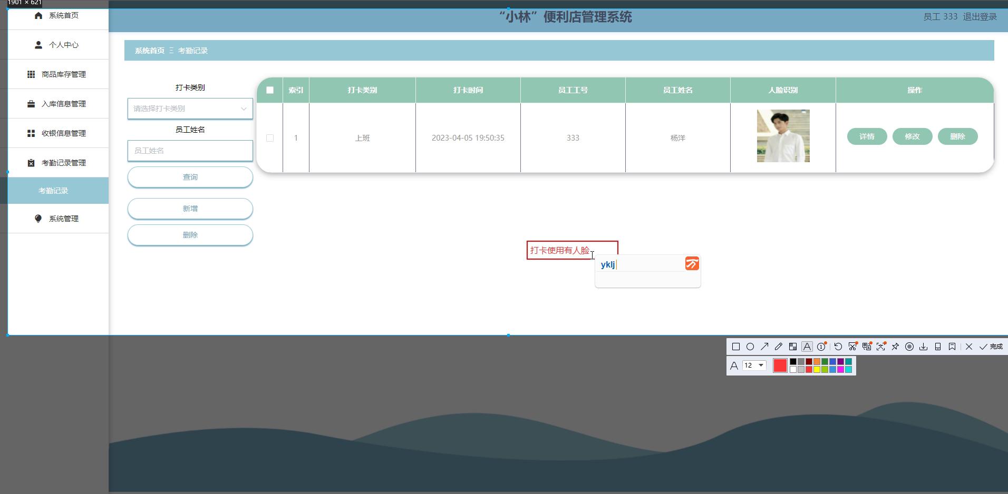The height and width of the screenshot is (494, 1008).
Task: Save screenshot with download icon
Action: 924,347
